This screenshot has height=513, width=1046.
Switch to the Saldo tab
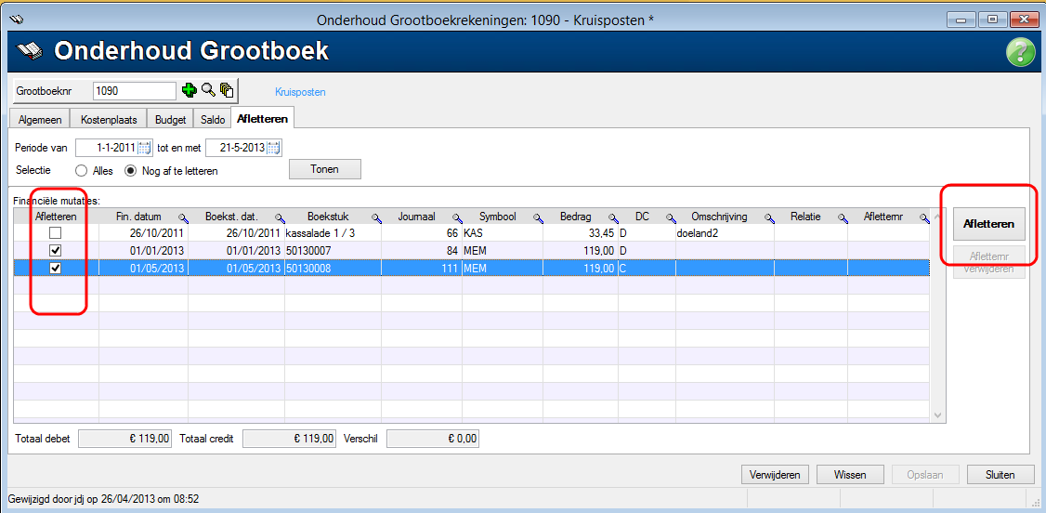click(212, 120)
